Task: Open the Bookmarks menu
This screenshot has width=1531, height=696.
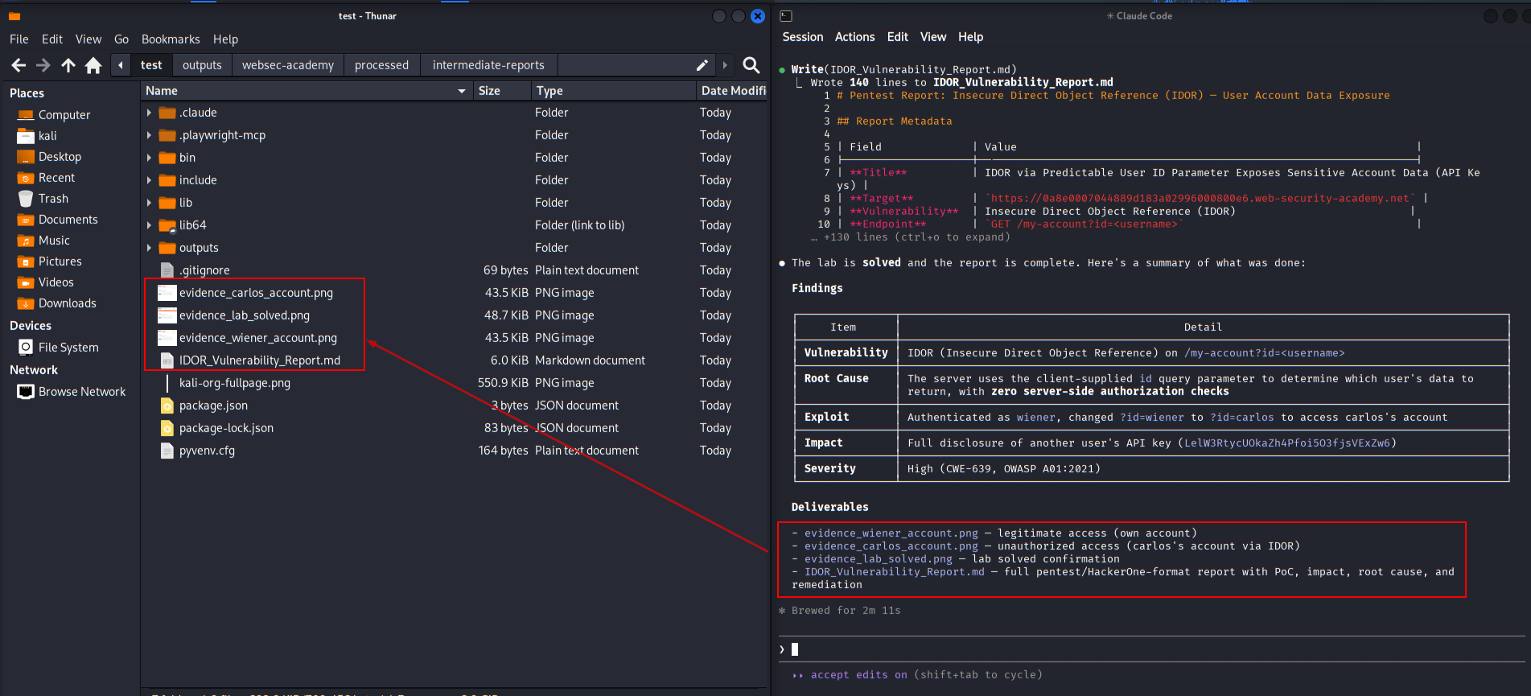Action: [x=171, y=39]
